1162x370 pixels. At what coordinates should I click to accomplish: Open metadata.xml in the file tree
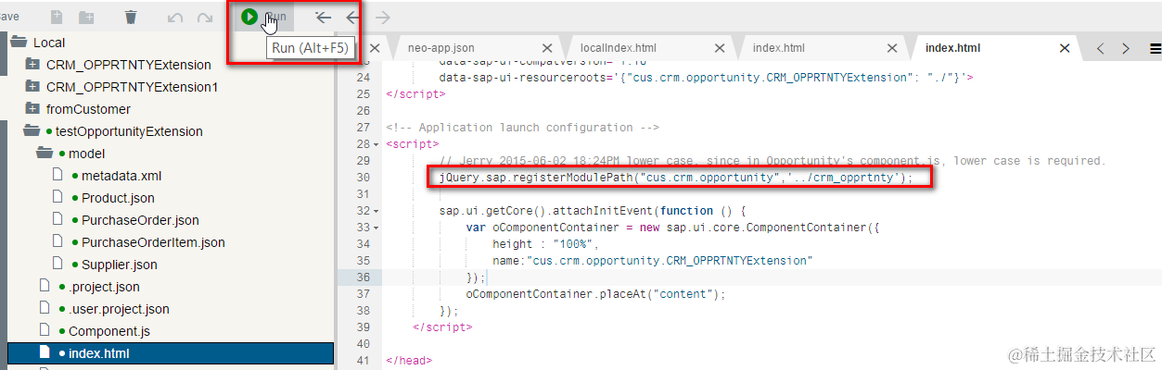(x=121, y=176)
